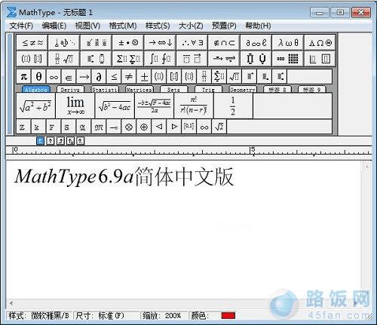Select the third tab stop alignment button
Screen dimensions: 377x325
pyautogui.click(x=60, y=141)
